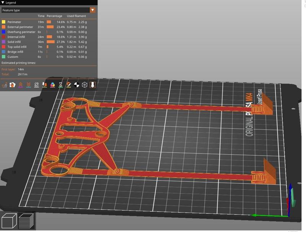The image size is (306, 232).
Task: Toggle Custom G-codes pencil icon
Action: pyautogui.click(x=69, y=85)
